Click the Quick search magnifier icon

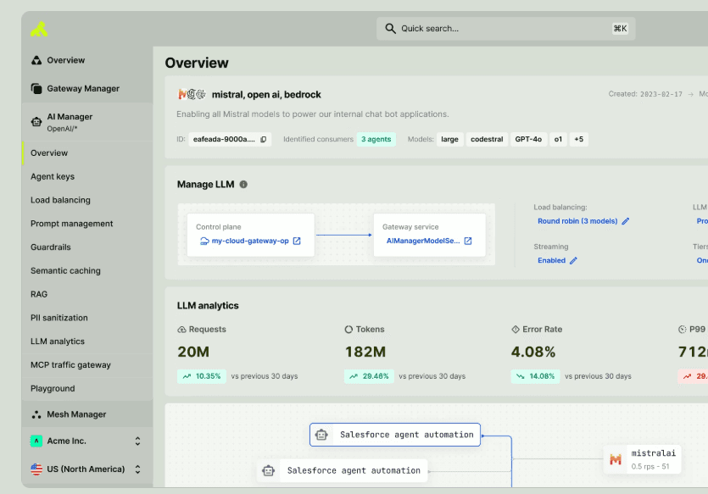(x=390, y=29)
